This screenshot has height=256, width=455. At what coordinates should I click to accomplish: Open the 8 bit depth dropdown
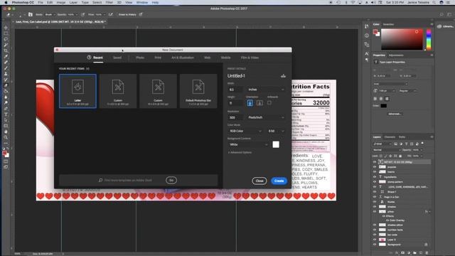click(x=276, y=131)
